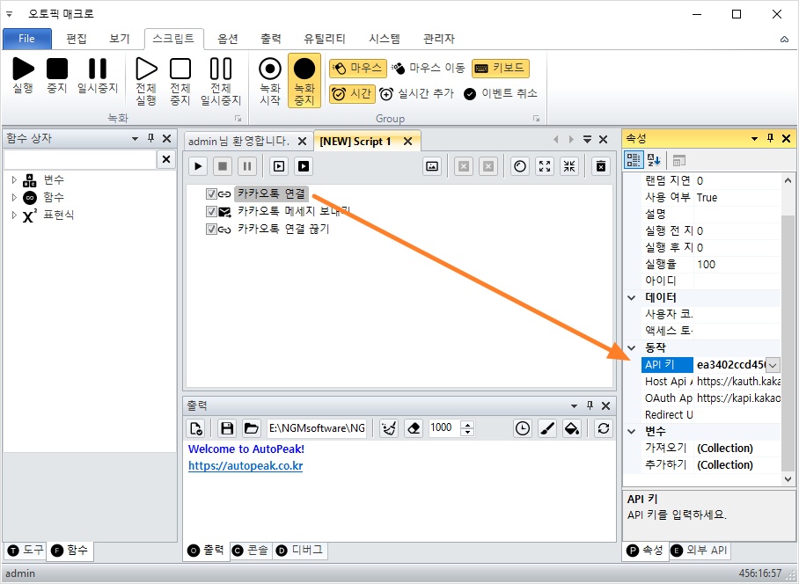Increase the 1000 value stepper

click(467, 424)
